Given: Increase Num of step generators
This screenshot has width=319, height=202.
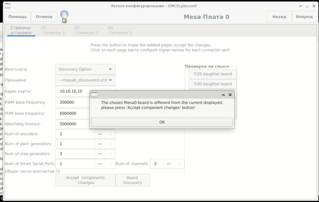Looking at the screenshot, I should click(110, 154).
